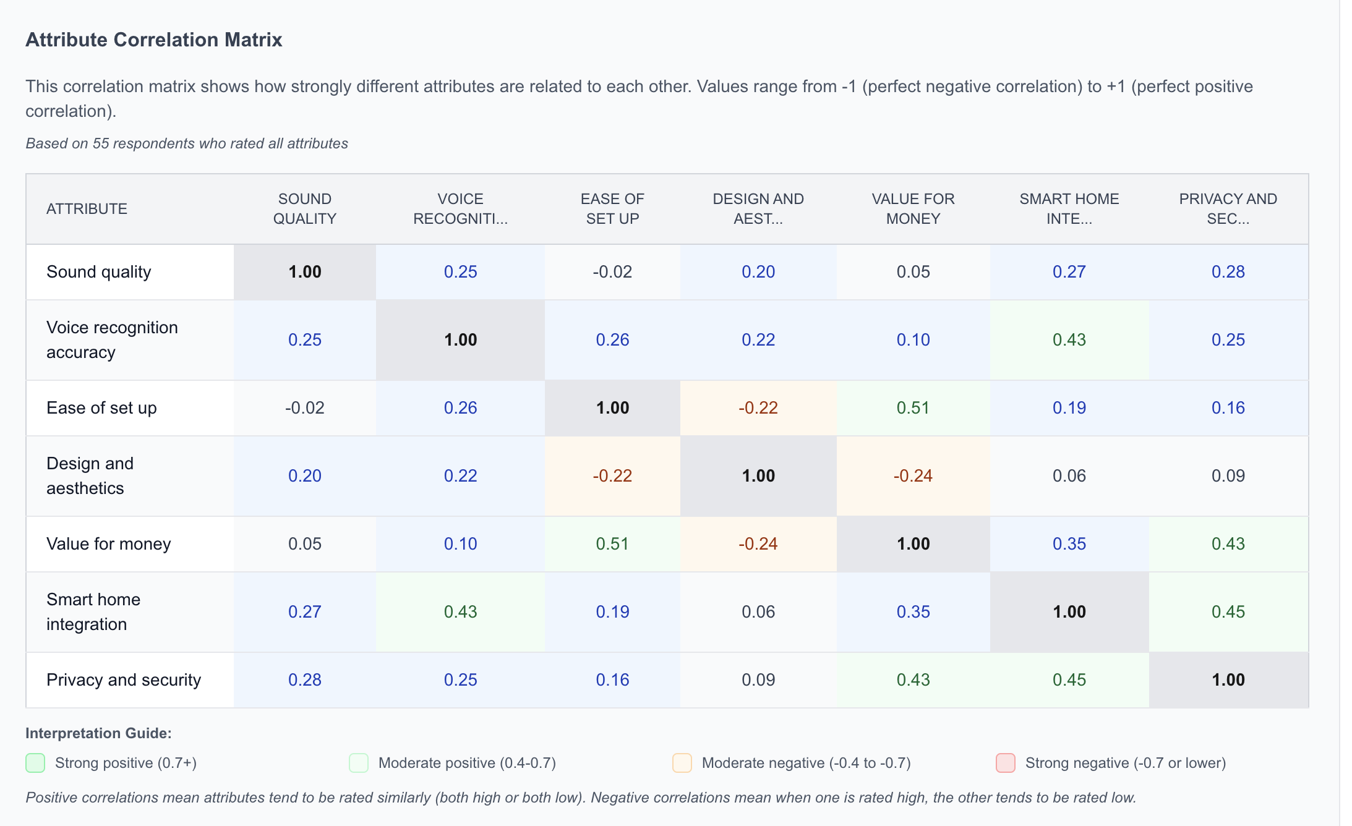The height and width of the screenshot is (826, 1352).
Task: Click 1.00 cell in Sound quality row
Action: [x=305, y=272]
